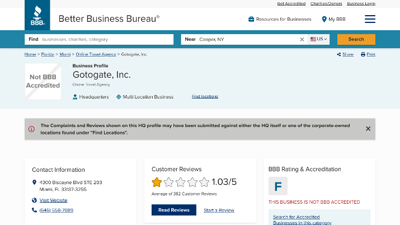Click the F rating badge
The height and width of the screenshot is (225, 400).
click(x=278, y=186)
